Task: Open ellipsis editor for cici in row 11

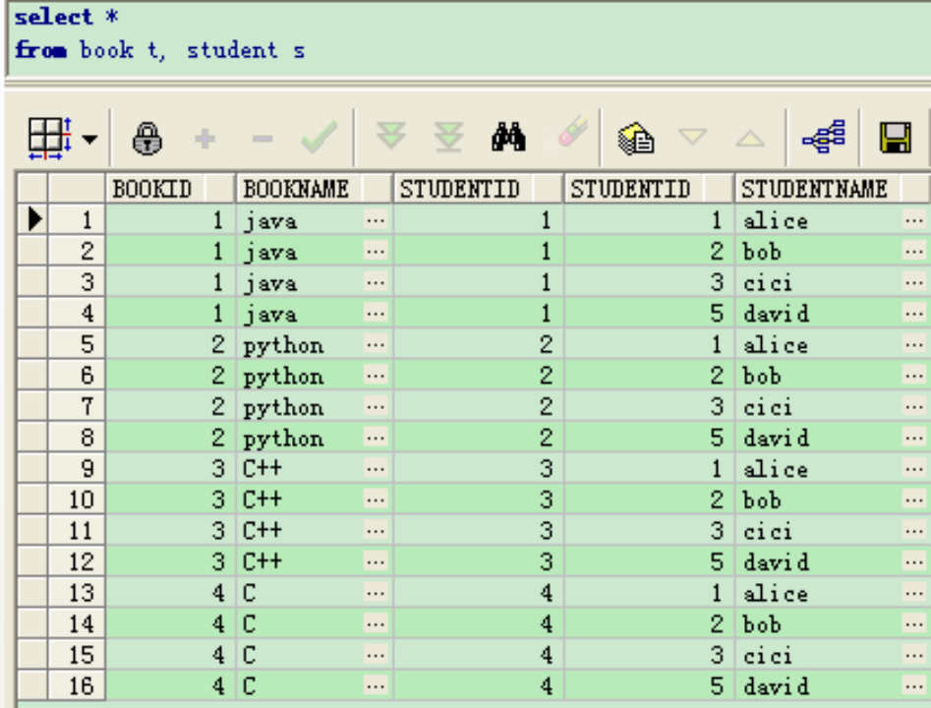Action: click(914, 530)
